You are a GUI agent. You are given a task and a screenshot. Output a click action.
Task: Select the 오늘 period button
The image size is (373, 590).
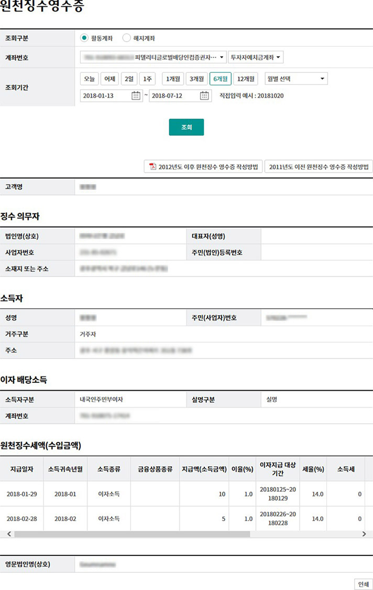pyautogui.click(x=89, y=79)
